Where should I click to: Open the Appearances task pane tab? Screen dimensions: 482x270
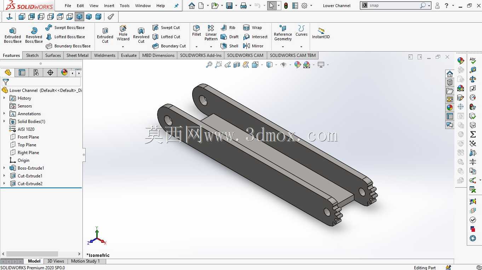pos(450,108)
